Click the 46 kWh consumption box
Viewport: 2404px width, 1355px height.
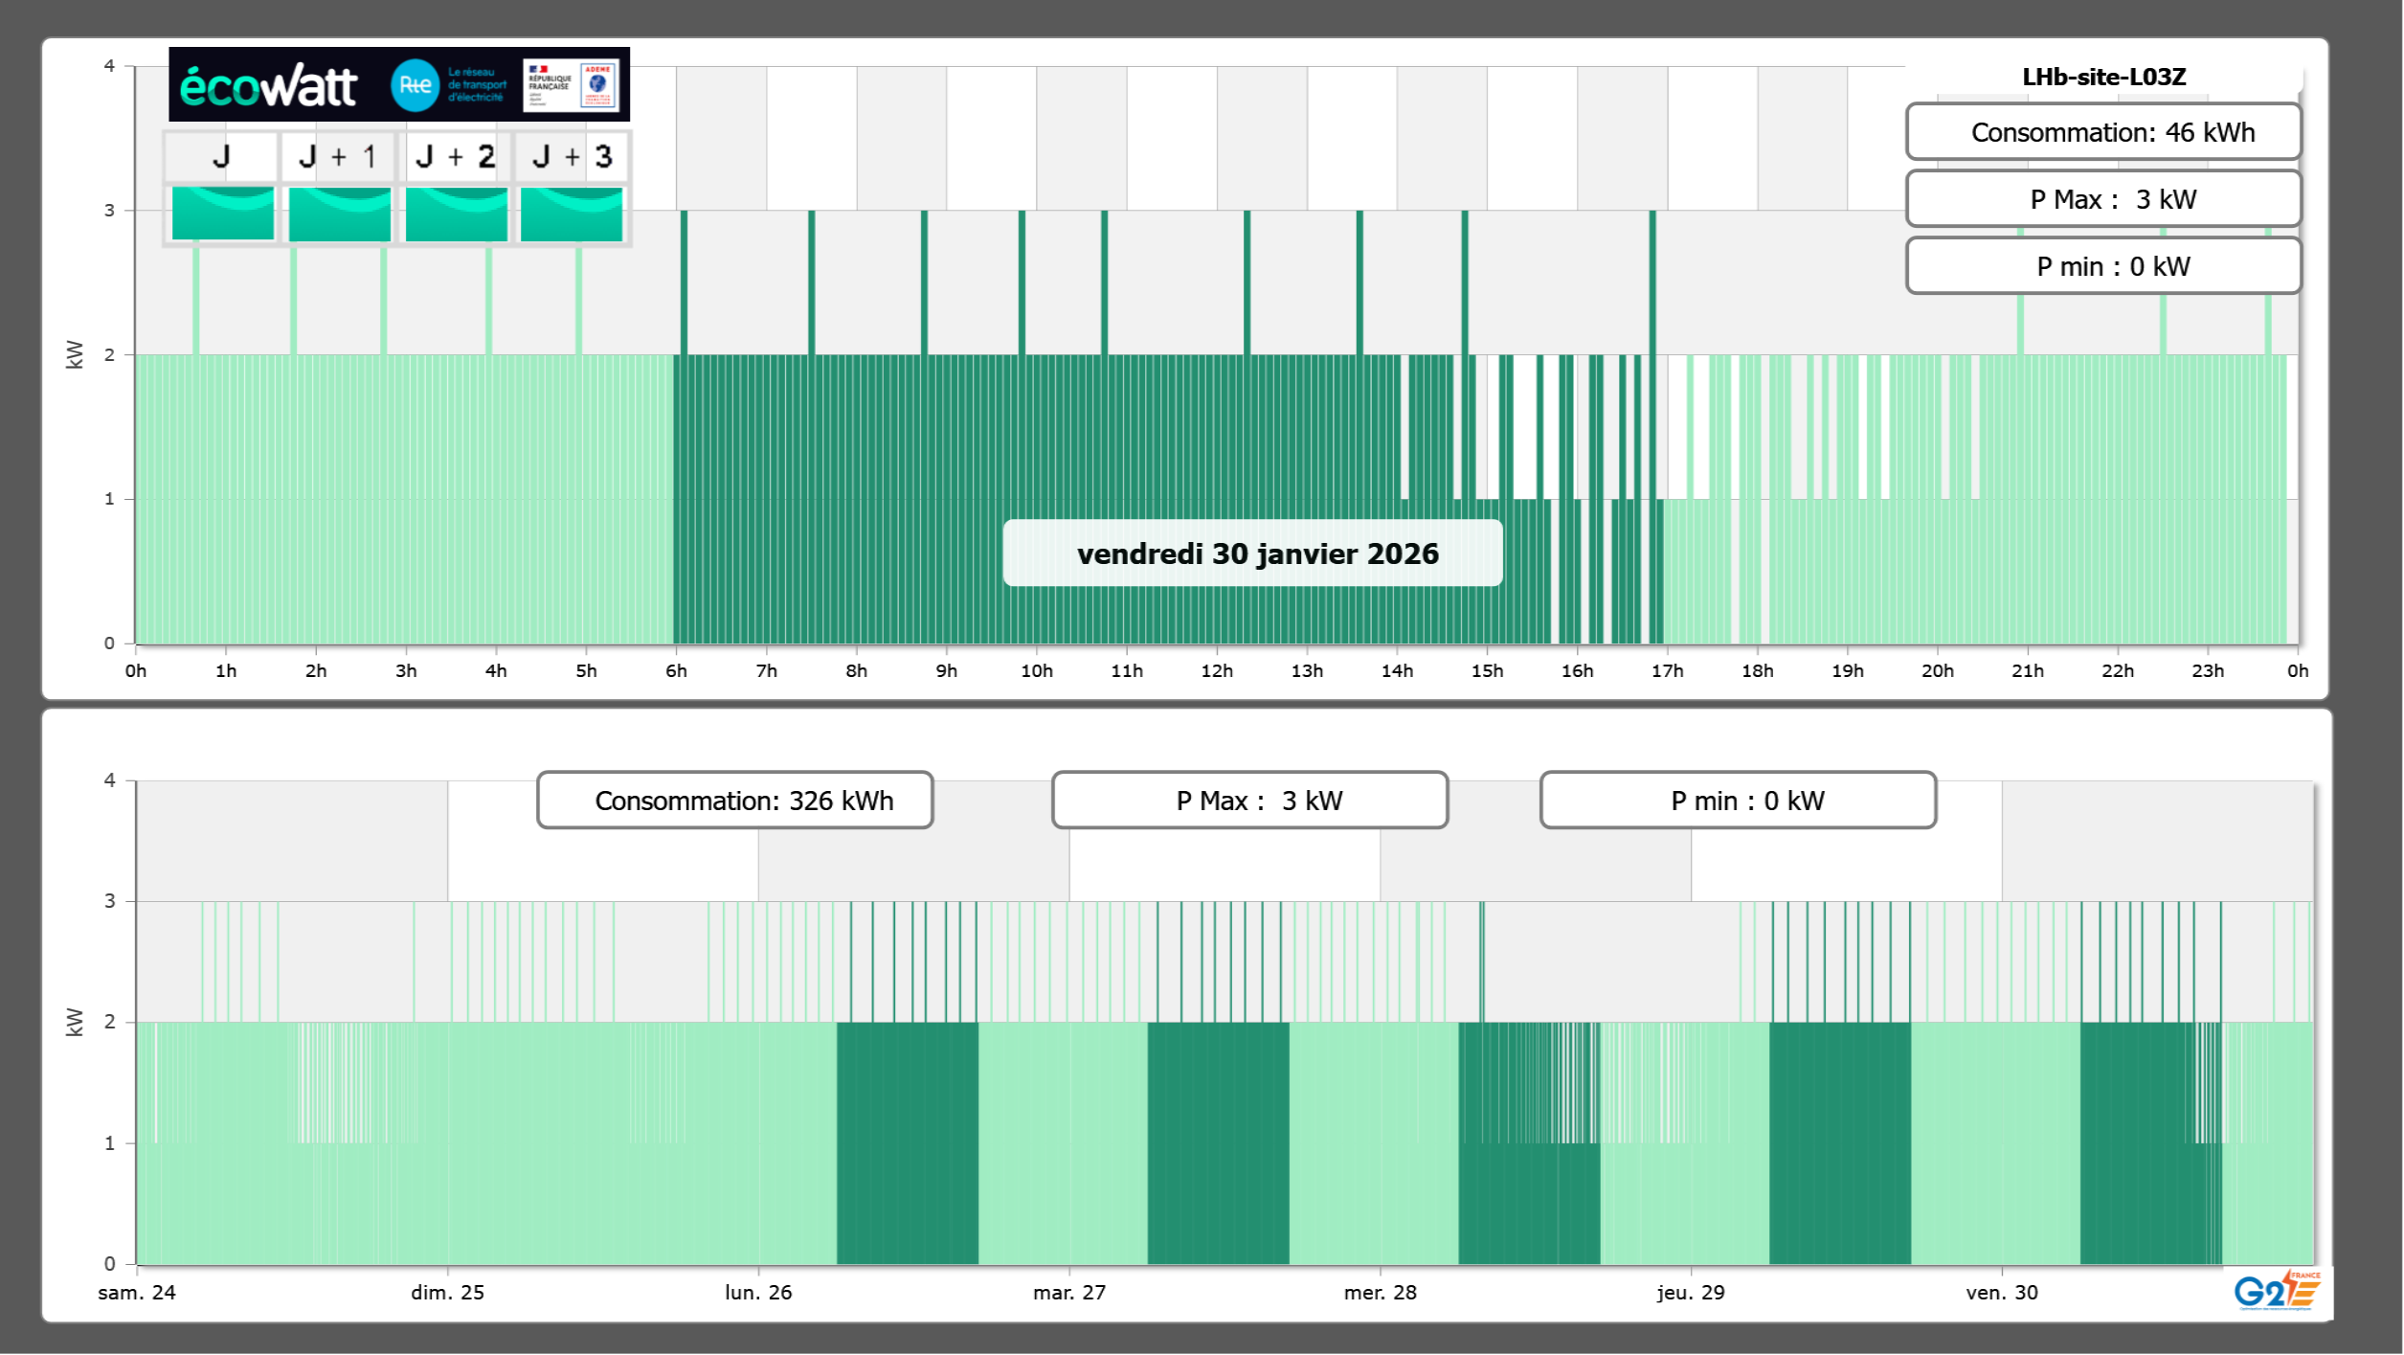pyautogui.click(x=2102, y=132)
